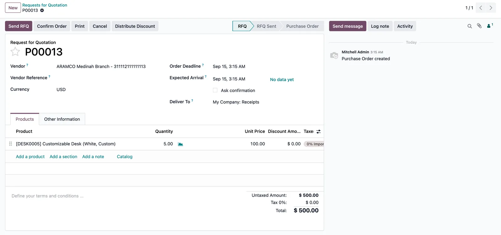Click Mitchell Admin's avatar in the chatter
Image resolution: width=501 pixels, height=235 pixels.
[x=334, y=56]
